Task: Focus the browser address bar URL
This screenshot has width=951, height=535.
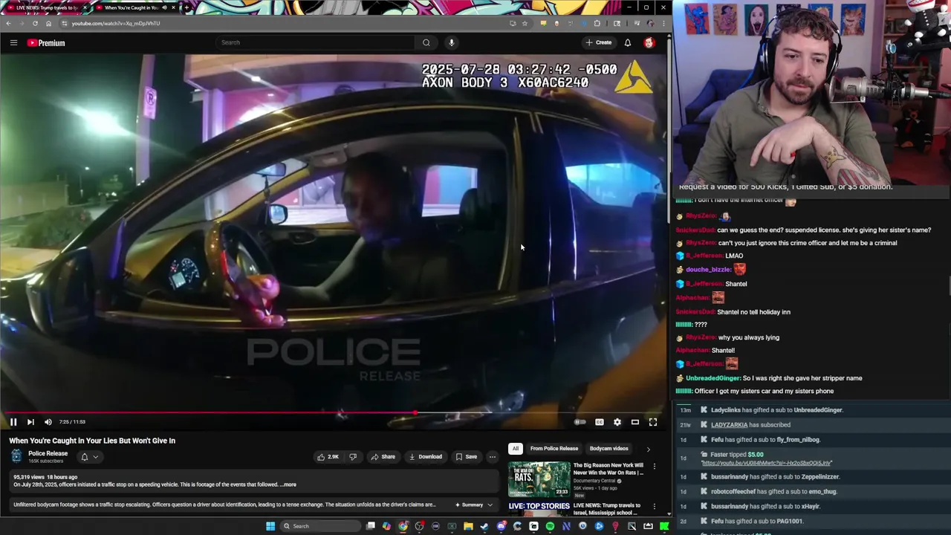Action: 116,23
